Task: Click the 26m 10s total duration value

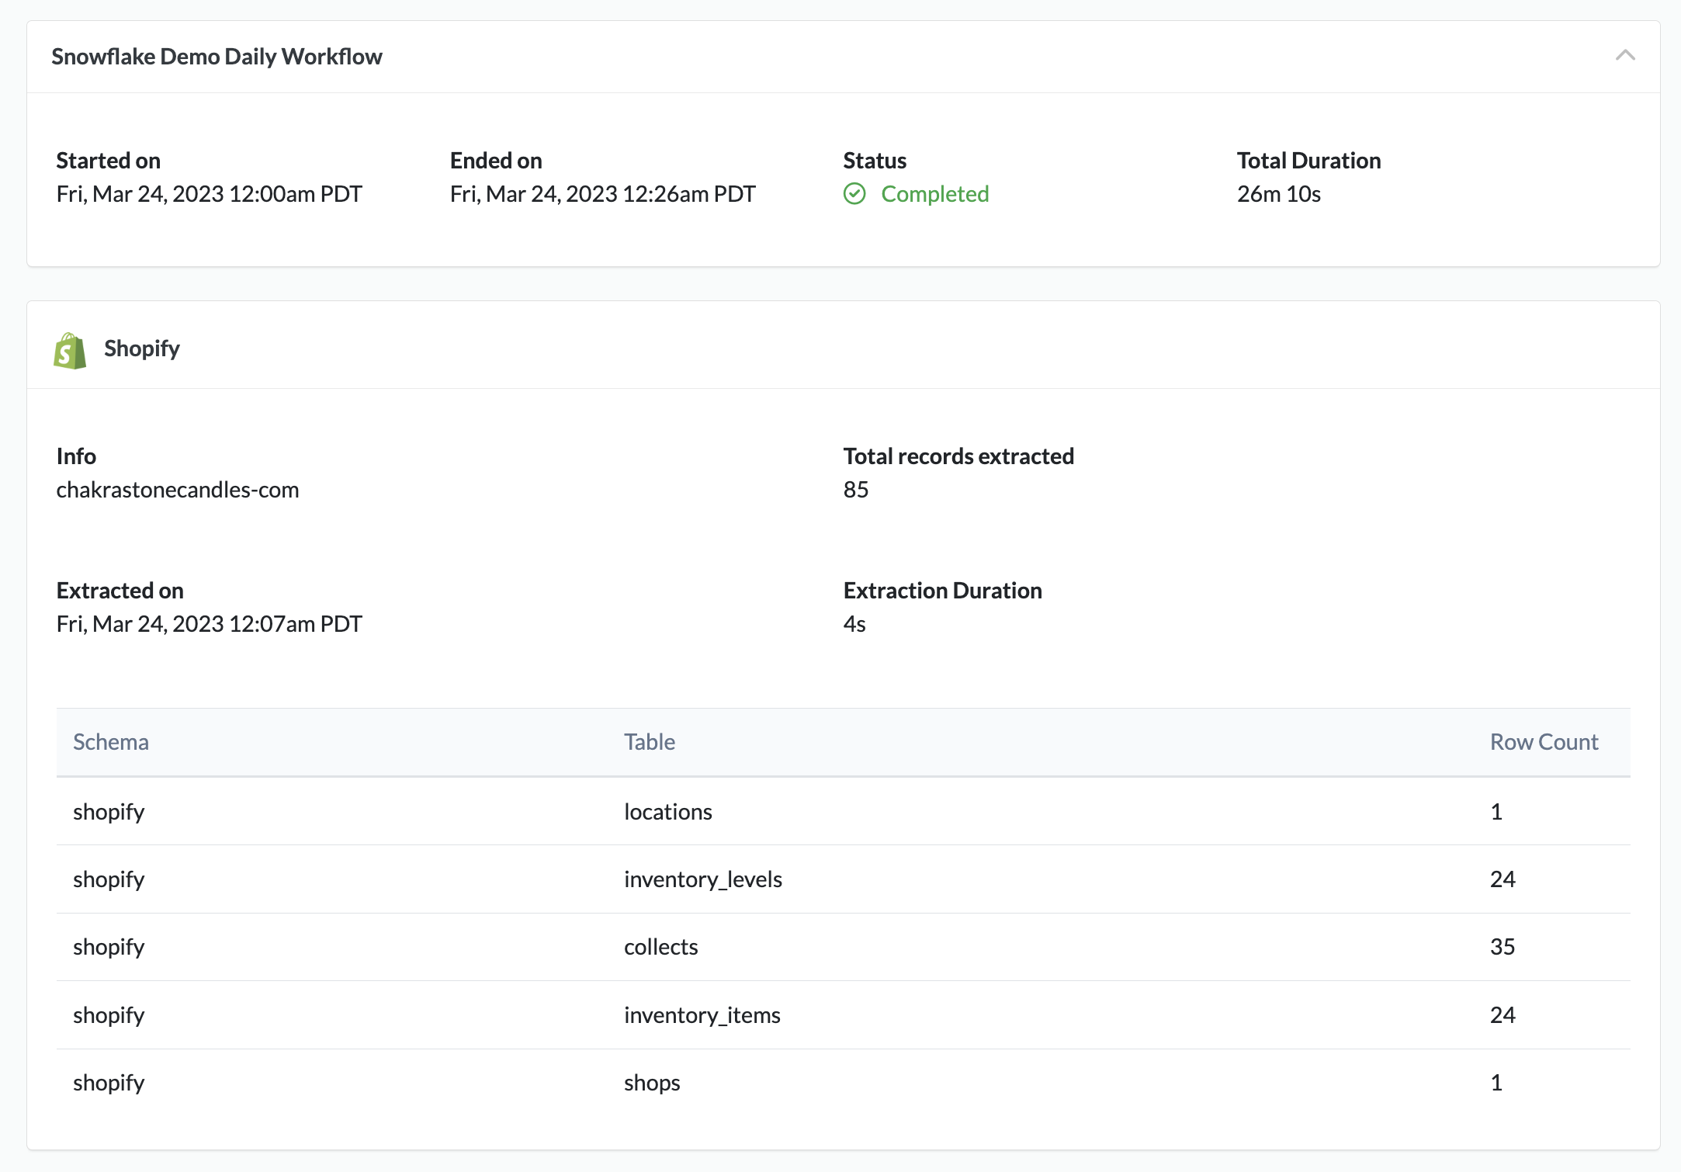Action: [x=1279, y=194]
